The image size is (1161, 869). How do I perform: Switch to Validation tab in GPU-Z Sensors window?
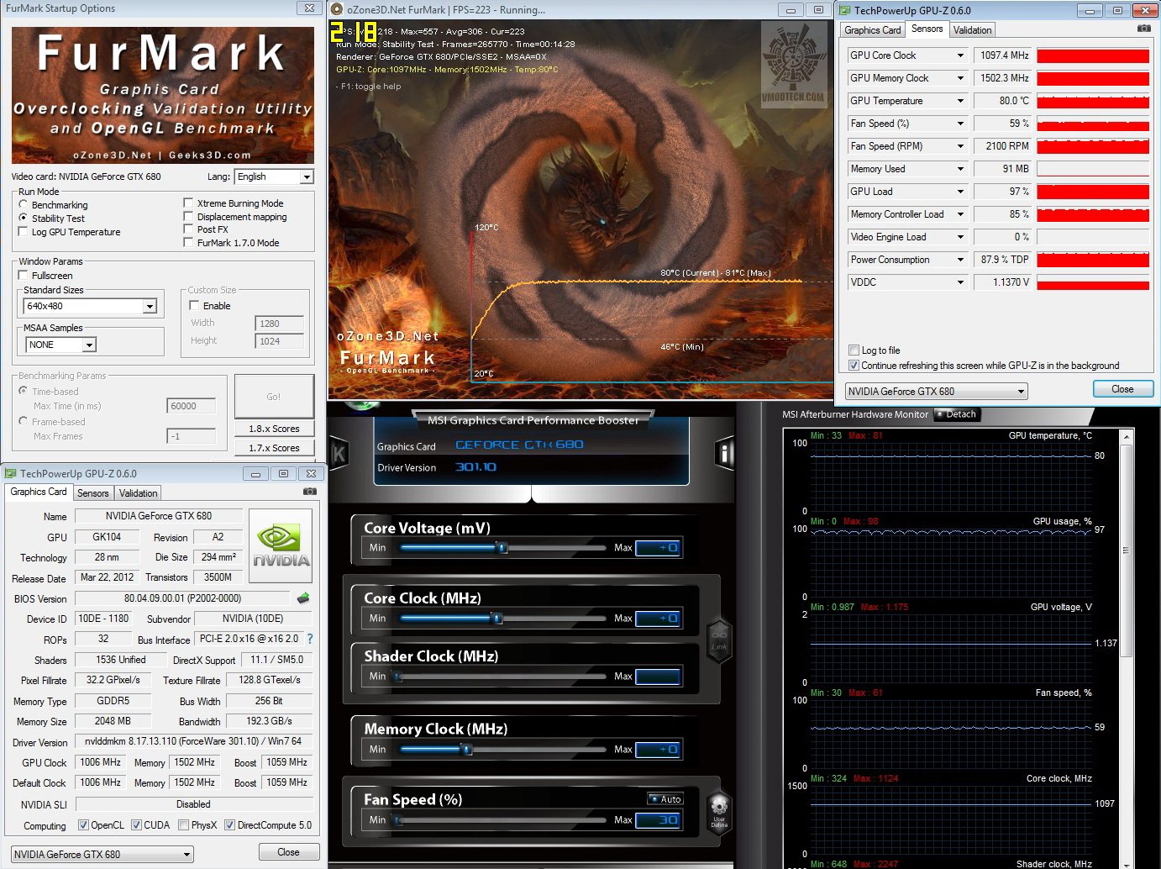tap(972, 30)
